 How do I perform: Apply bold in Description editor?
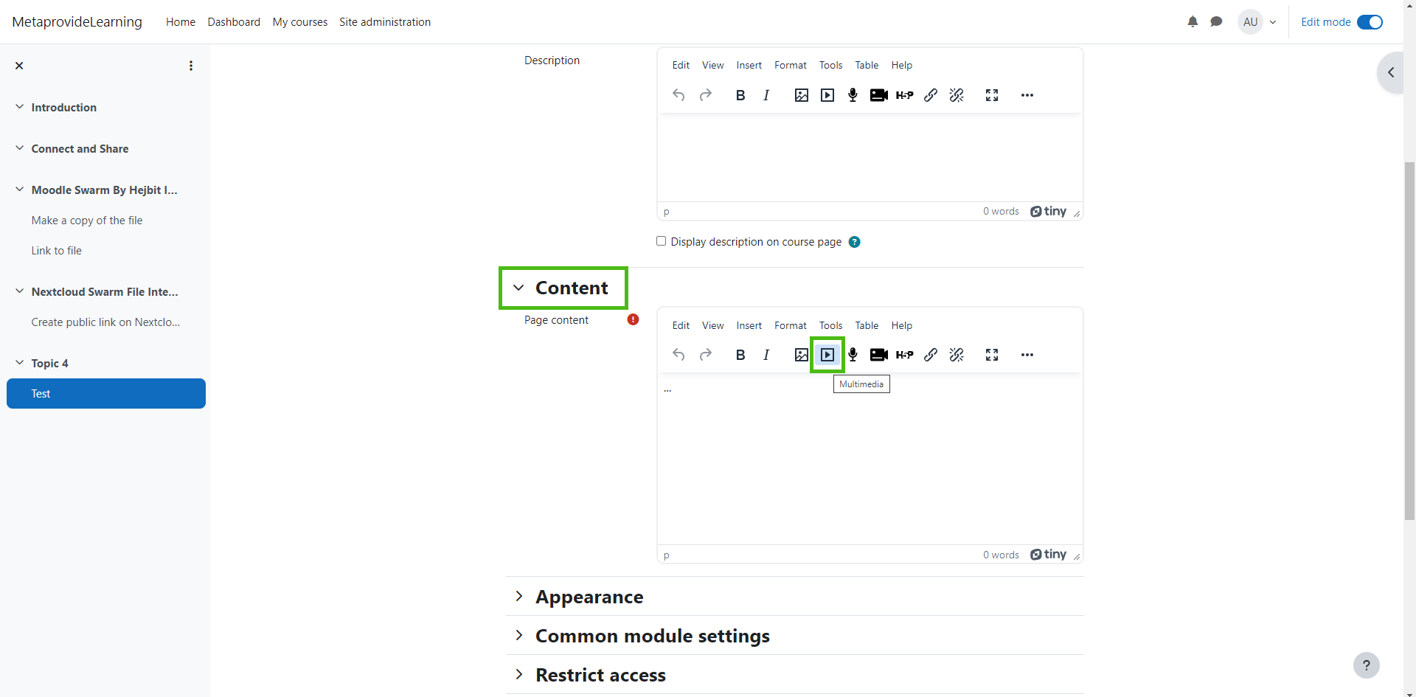pyautogui.click(x=740, y=95)
